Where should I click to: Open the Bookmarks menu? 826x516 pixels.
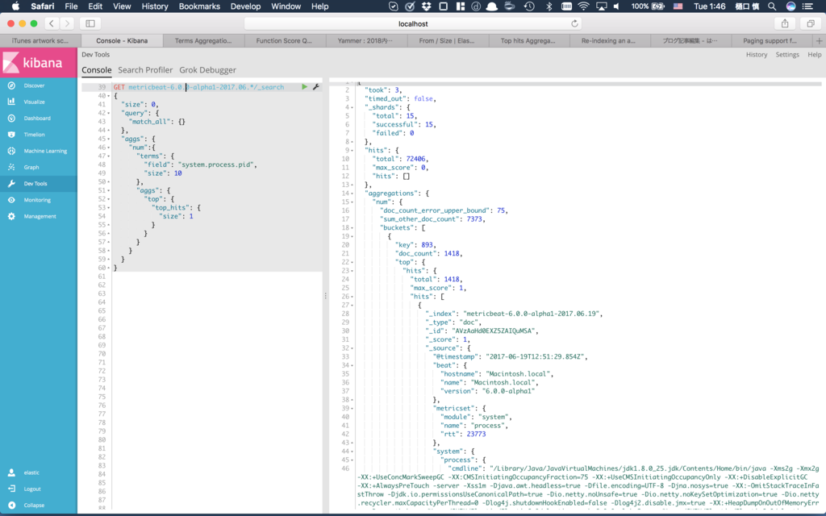pyautogui.click(x=199, y=6)
